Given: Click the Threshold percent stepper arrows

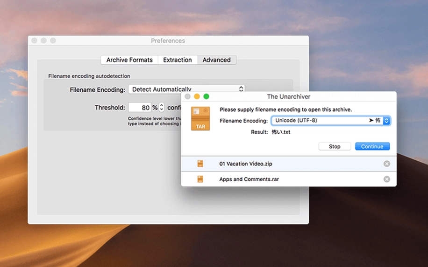Looking at the screenshot, I should [x=162, y=107].
